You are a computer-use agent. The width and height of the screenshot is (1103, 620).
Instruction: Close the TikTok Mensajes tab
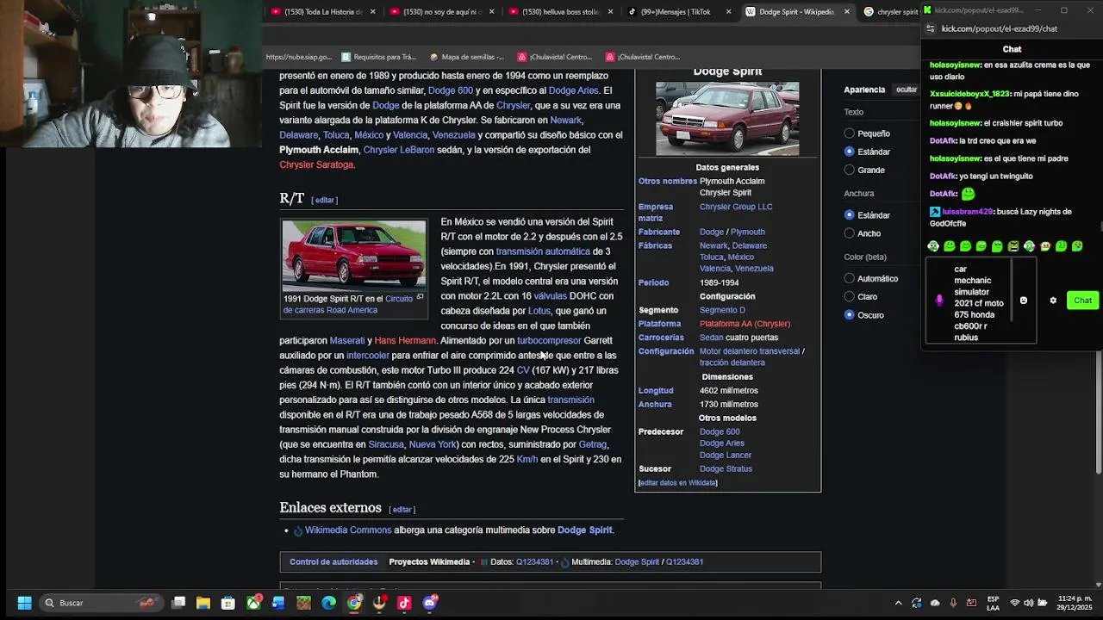[728, 12]
